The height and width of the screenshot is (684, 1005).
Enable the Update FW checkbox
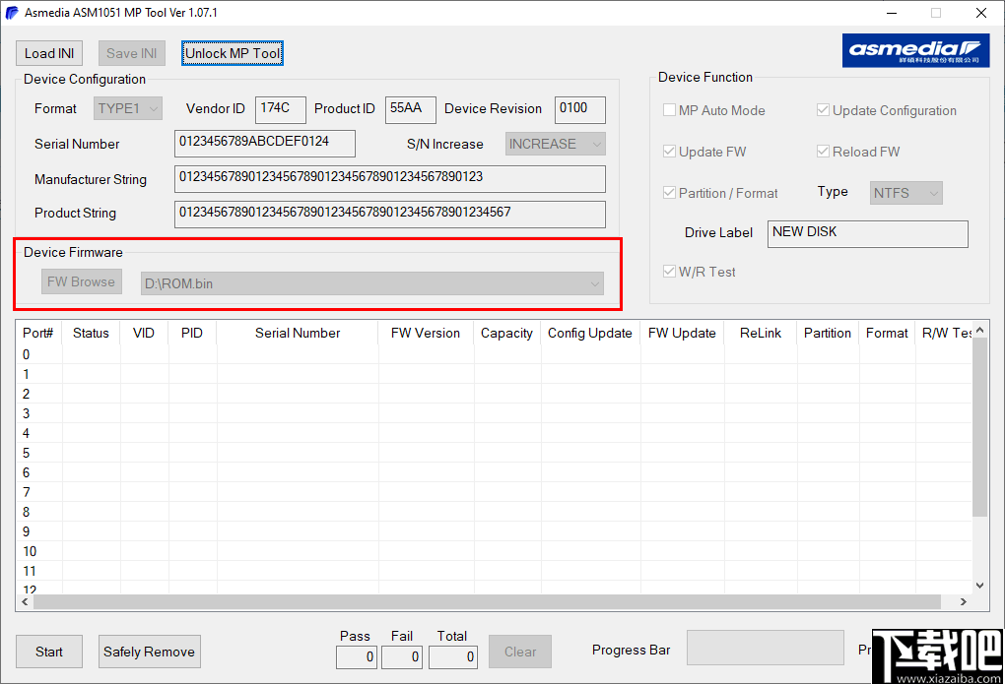pyautogui.click(x=669, y=152)
